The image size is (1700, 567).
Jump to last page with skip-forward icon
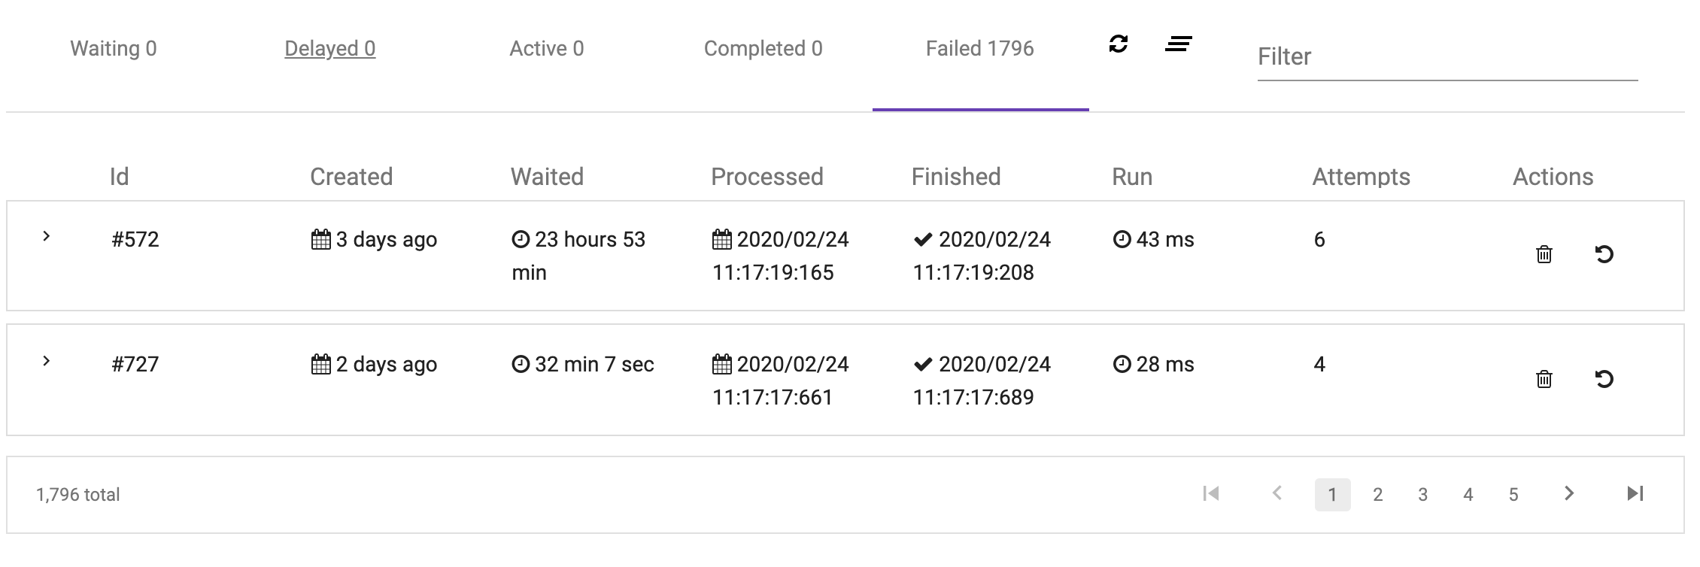coord(1634,494)
